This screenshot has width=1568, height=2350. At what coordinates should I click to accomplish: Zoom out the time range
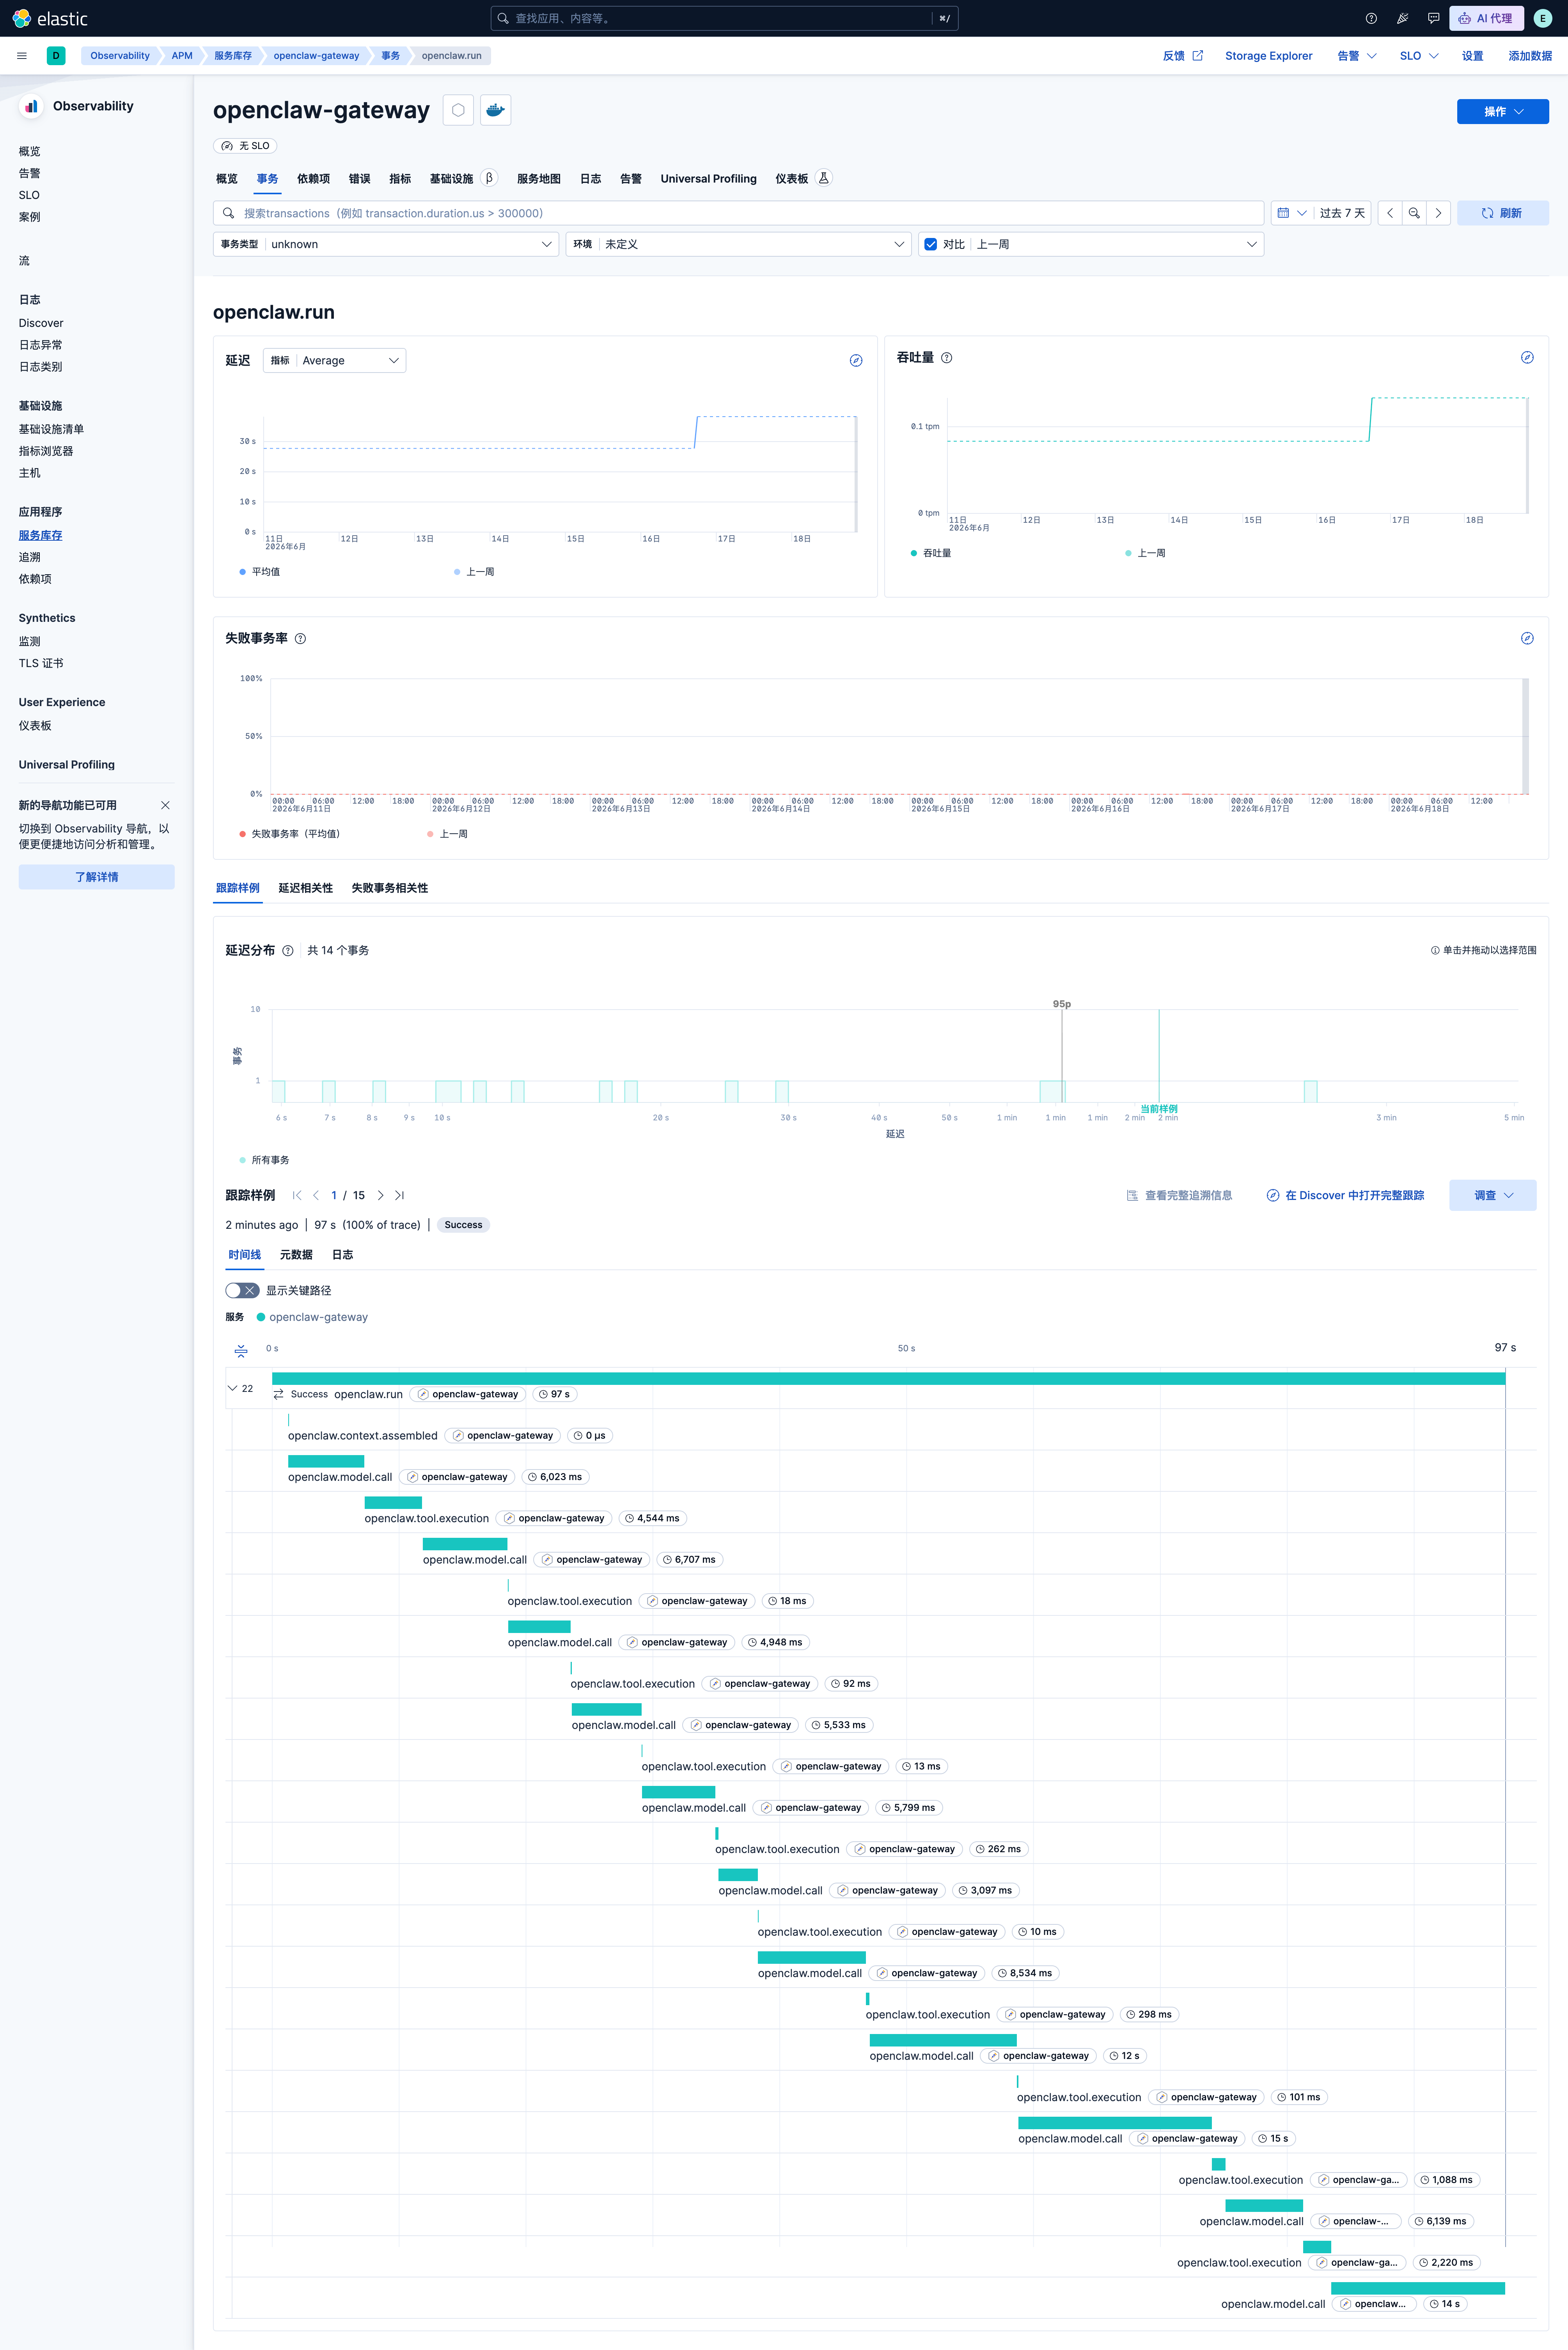click(x=1414, y=213)
